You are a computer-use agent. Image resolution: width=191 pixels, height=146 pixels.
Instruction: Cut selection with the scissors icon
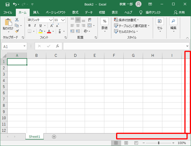17,20
